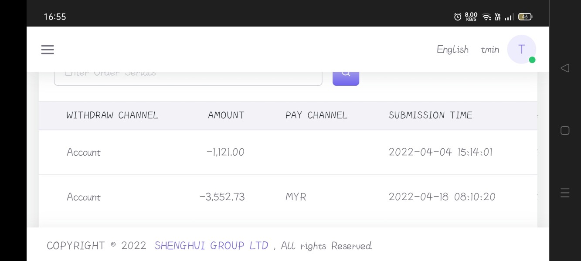Click the Pay Channel column header
This screenshot has height=261, width=581.
click(x=316, y=115)
